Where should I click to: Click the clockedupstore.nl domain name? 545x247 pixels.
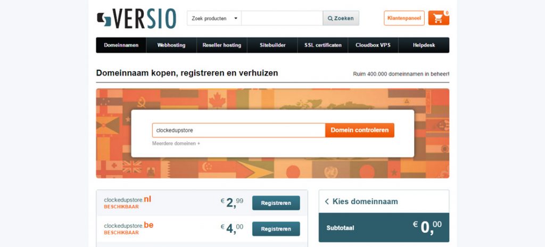tap(128, 200)
